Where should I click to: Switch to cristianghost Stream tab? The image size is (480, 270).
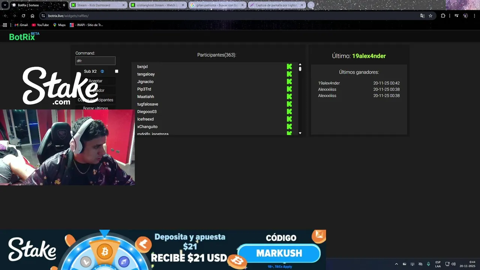click(157, 5)
